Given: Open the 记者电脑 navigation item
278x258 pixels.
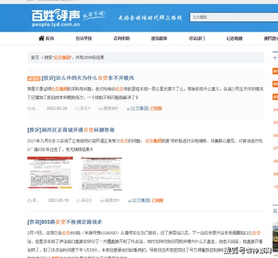Looking at the screenshot, I should point(234,39).
